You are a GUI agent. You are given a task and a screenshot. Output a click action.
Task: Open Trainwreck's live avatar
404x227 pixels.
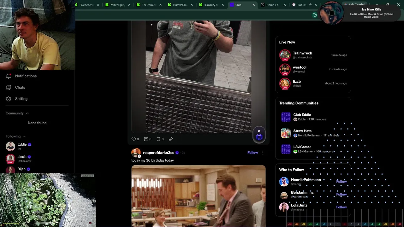(x=285, y=55)
